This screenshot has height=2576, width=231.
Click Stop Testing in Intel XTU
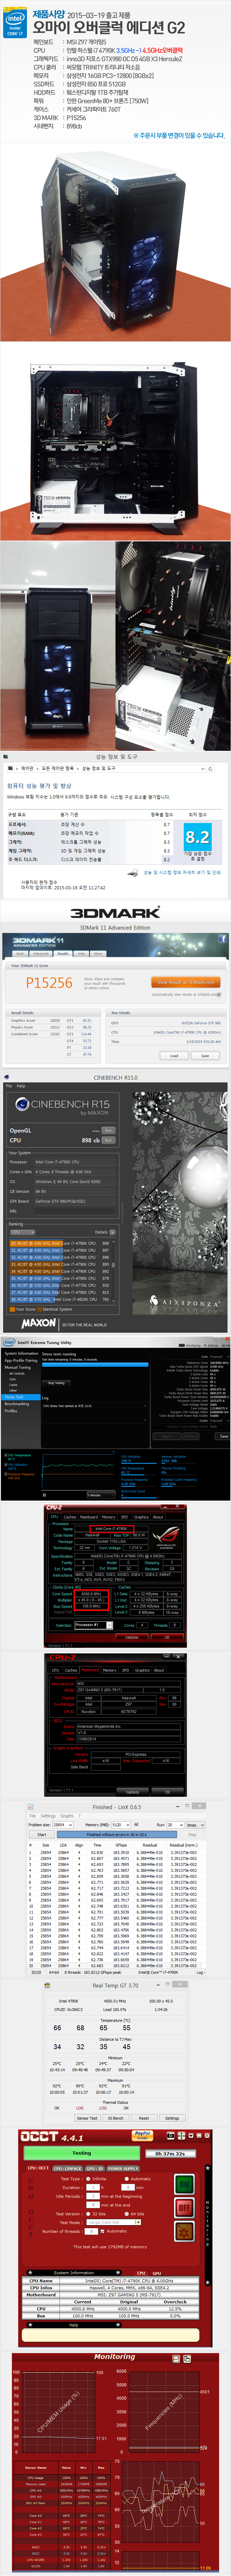56,1383
